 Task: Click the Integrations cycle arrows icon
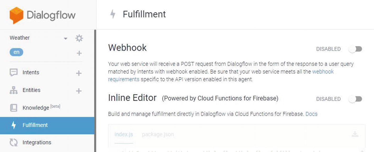click(13, 142)
